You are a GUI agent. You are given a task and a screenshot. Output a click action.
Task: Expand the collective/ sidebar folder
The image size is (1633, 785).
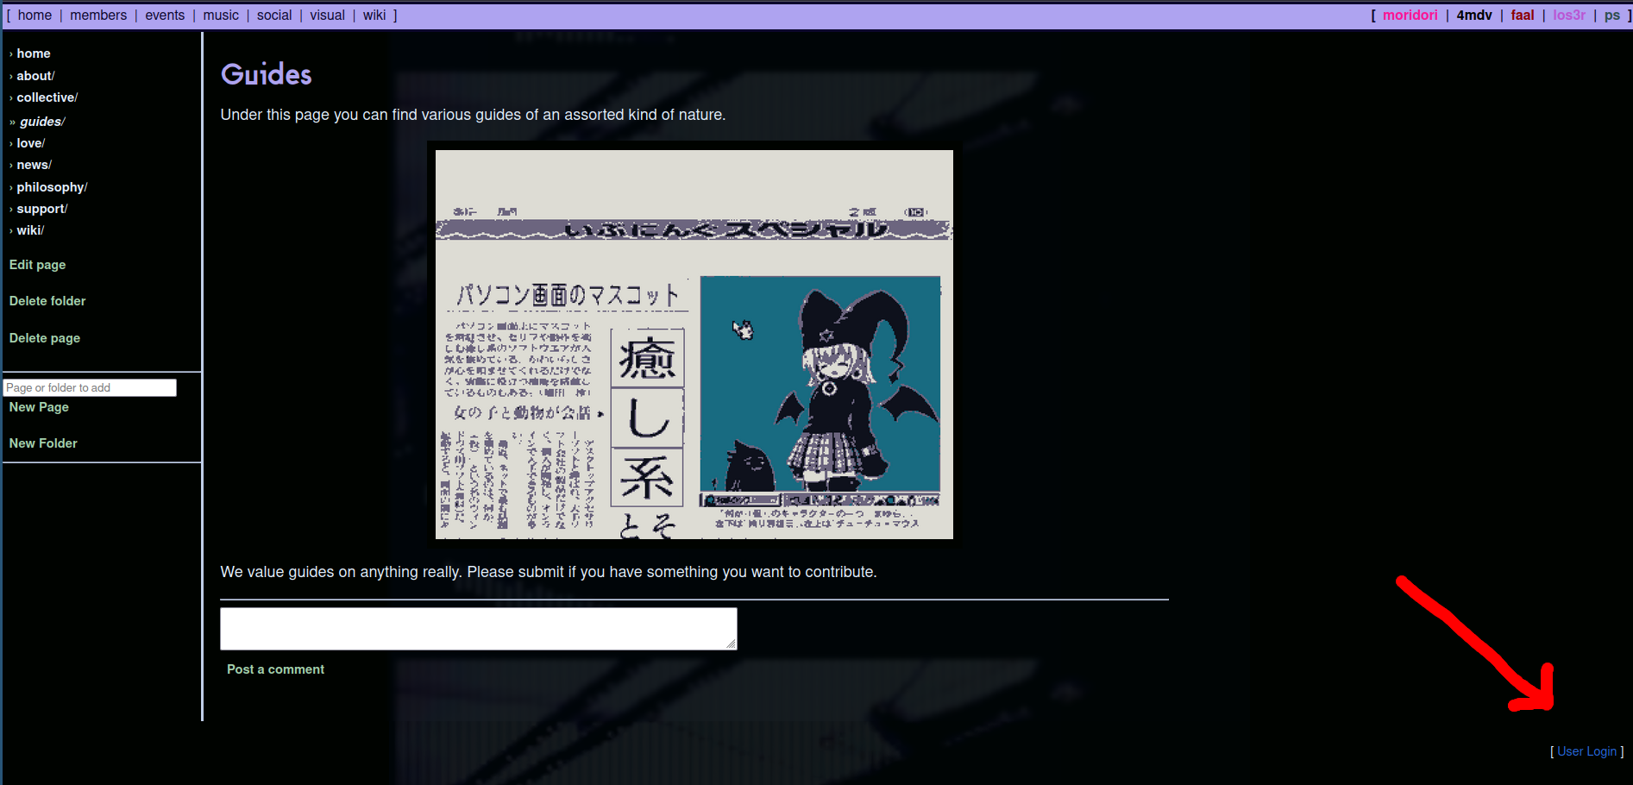click(x=47, y=97)
